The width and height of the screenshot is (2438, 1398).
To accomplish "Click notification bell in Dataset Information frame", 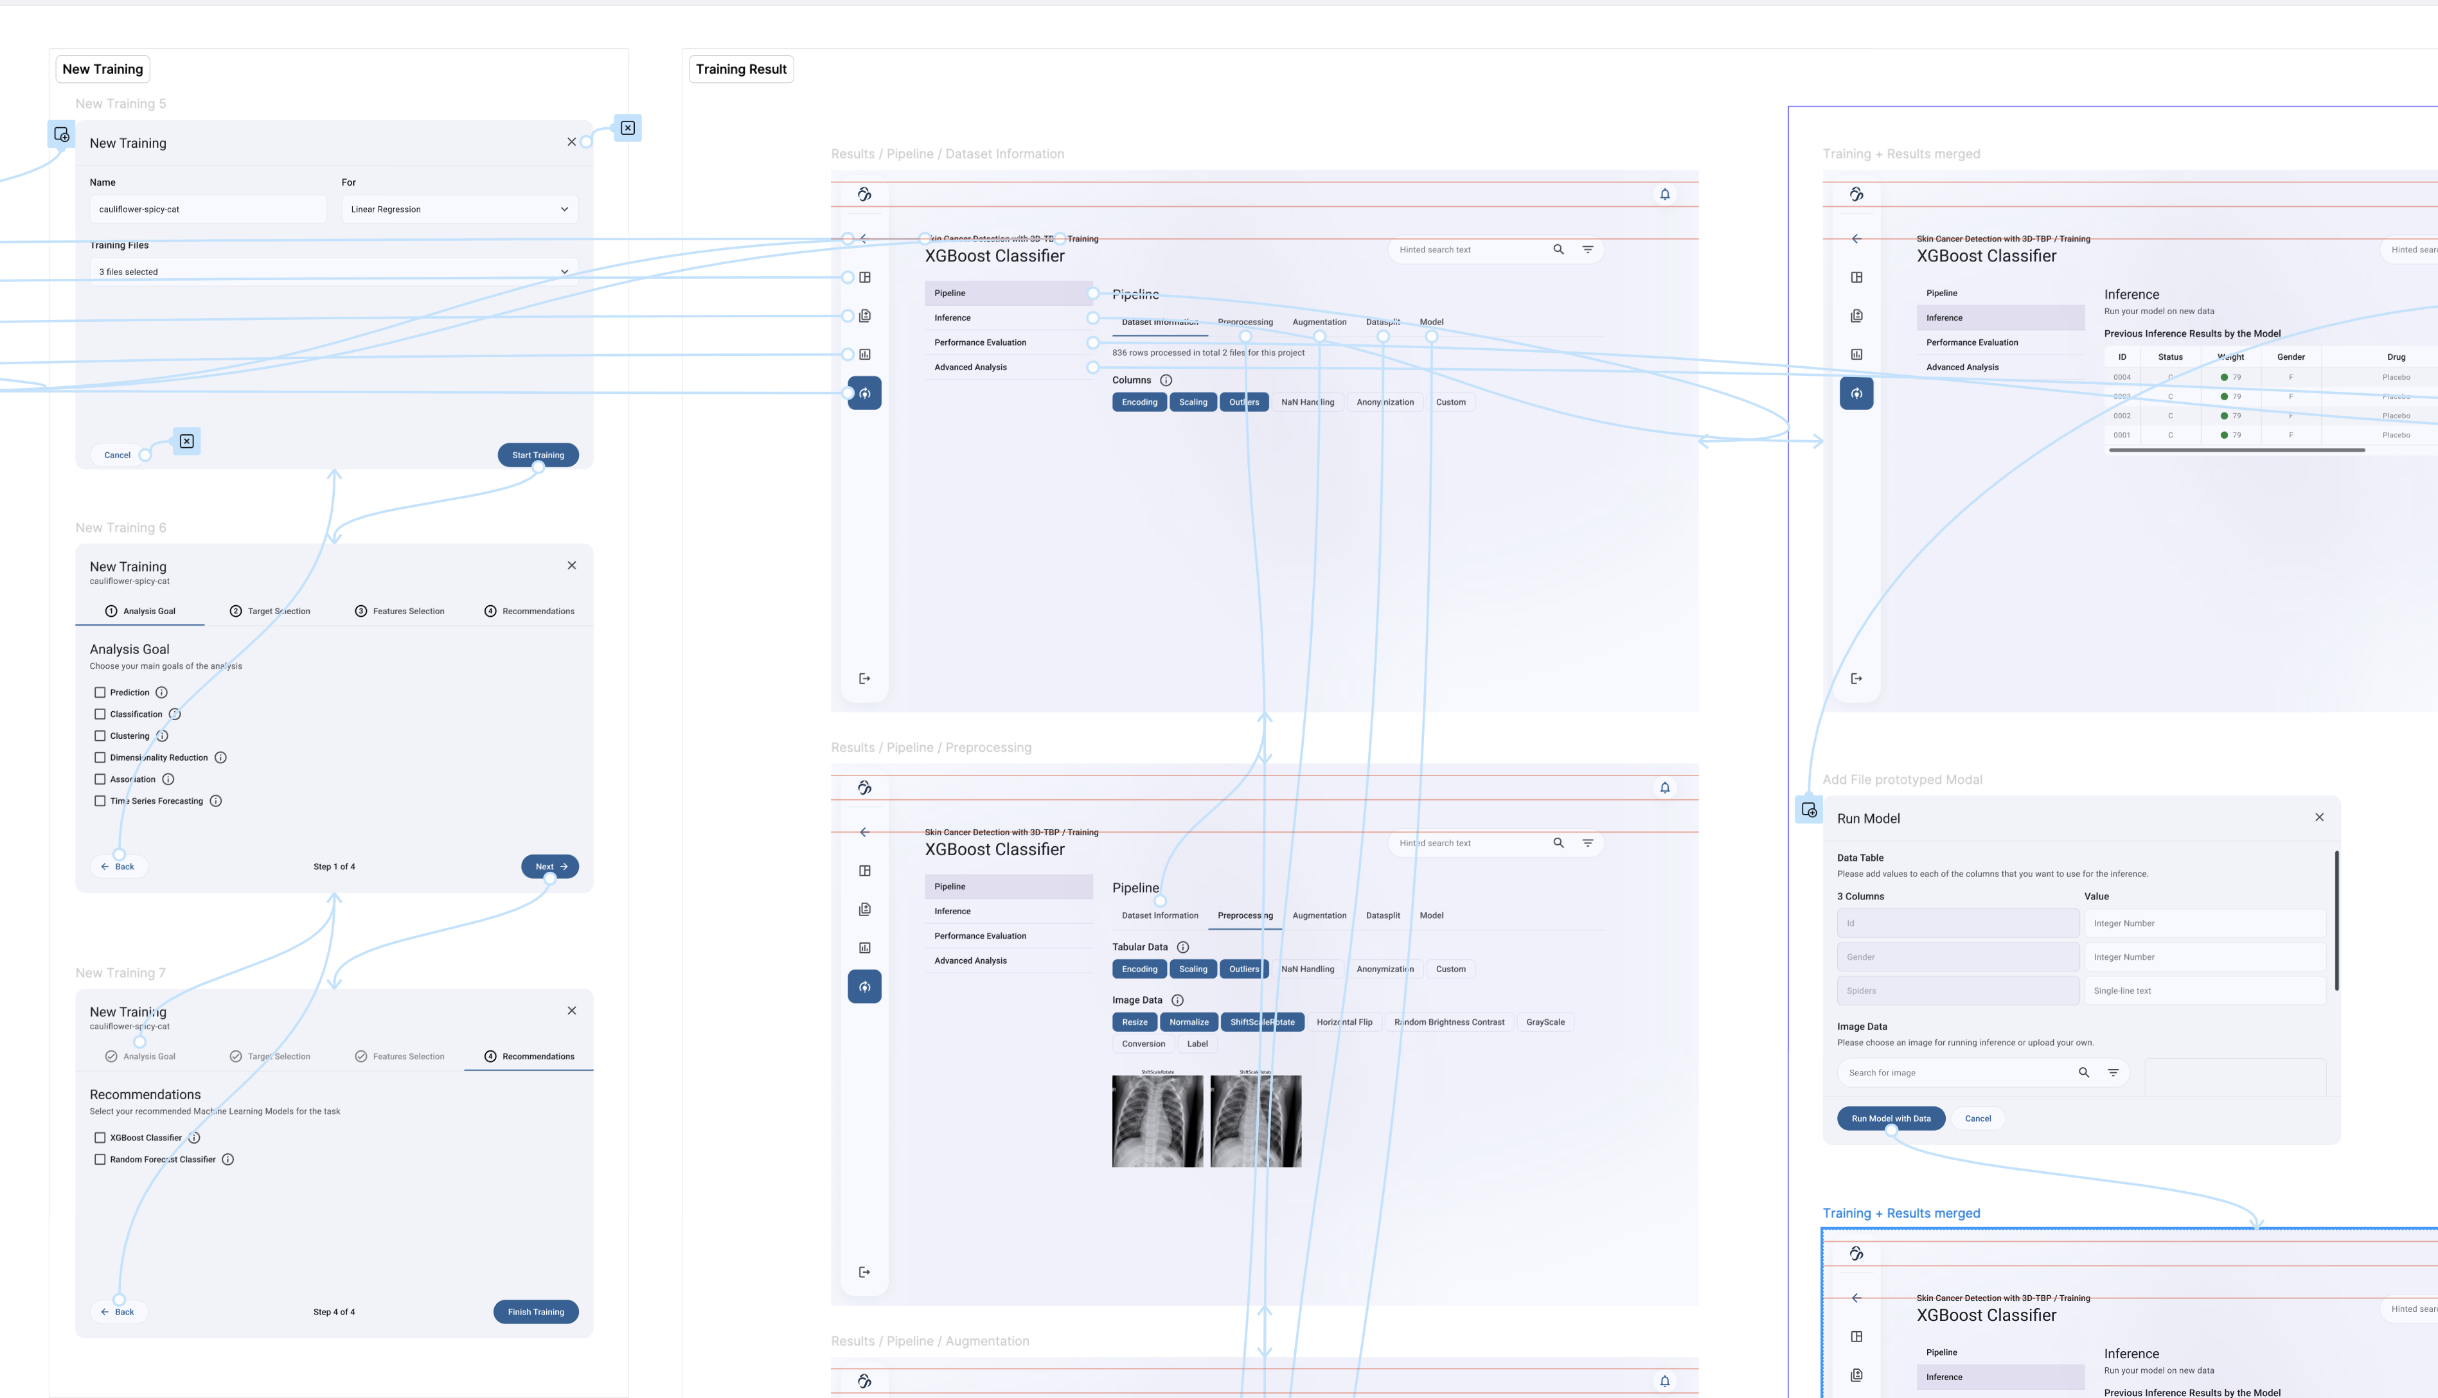I will 1665,194.
